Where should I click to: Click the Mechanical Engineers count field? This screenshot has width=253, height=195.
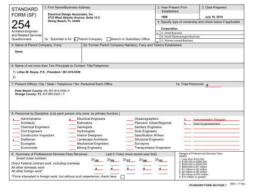72,144
